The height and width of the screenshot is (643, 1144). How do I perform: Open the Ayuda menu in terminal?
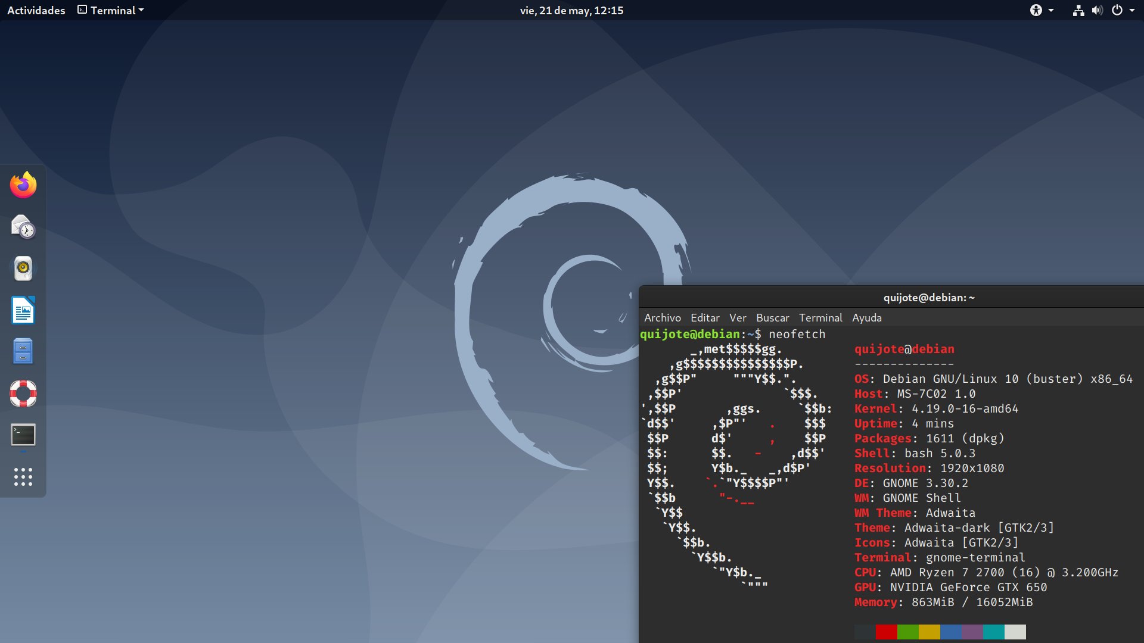pyautogui.click(x=866, y=318)
